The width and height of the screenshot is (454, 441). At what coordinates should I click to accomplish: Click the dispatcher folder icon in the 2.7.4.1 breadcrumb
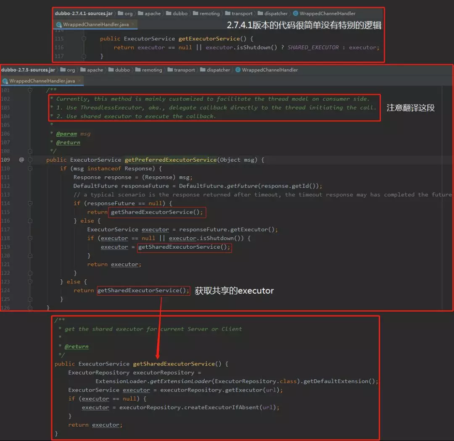tap(260, 13)
